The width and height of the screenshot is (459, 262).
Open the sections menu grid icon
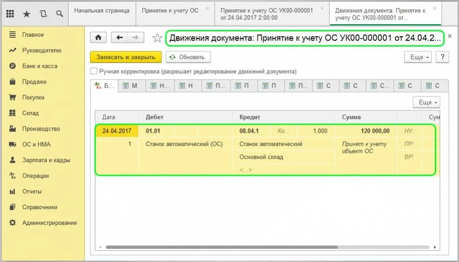(x=10, y=13)
